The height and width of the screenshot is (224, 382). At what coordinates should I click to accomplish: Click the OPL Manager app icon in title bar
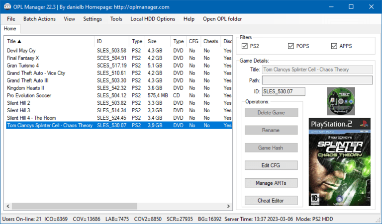coord(7,7)
